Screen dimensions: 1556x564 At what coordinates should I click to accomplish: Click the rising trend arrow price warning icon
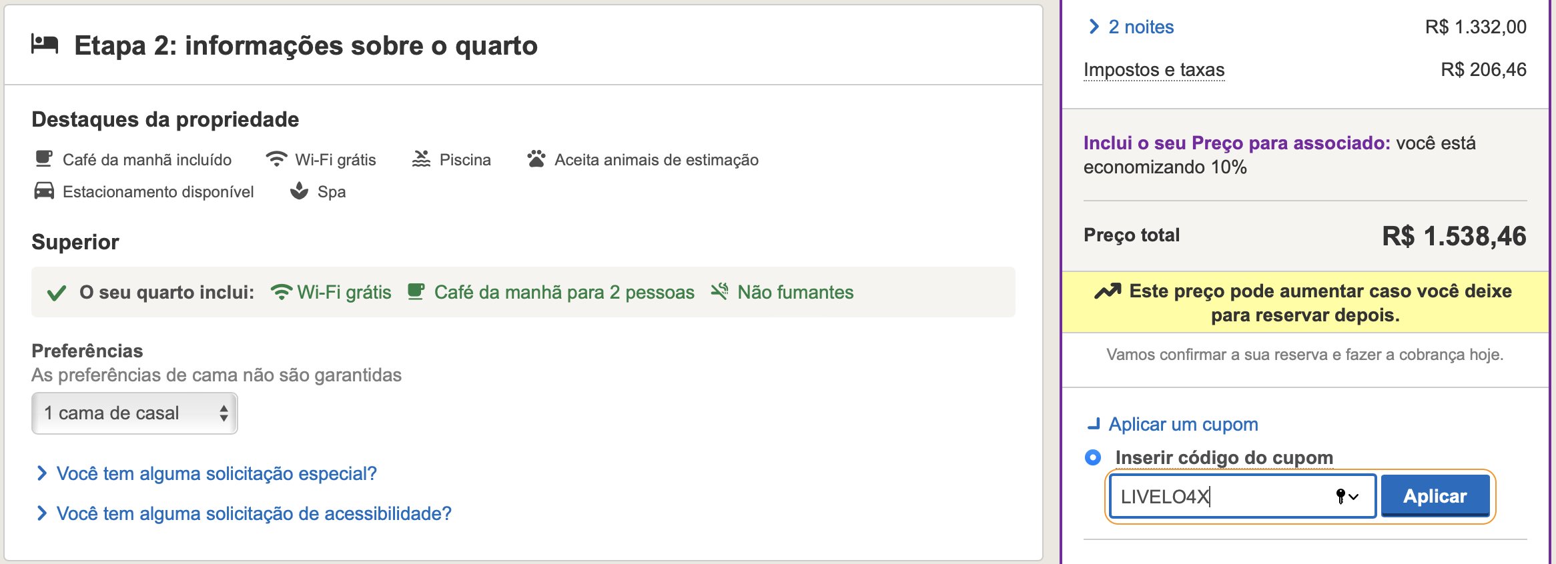1108,291
